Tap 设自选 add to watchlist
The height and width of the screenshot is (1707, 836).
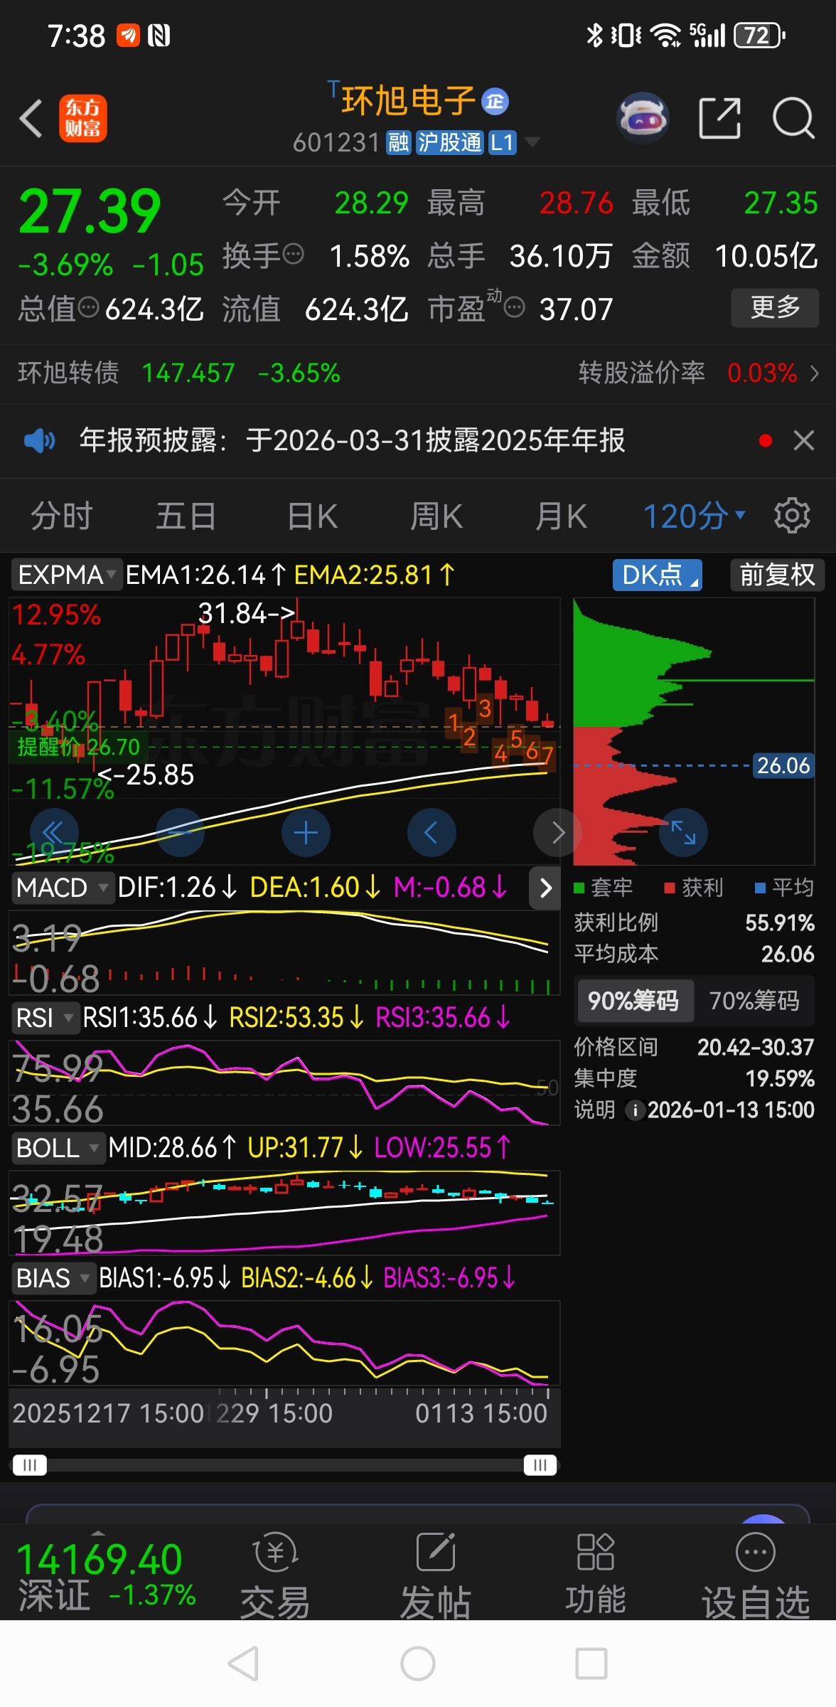(756, 1575)
